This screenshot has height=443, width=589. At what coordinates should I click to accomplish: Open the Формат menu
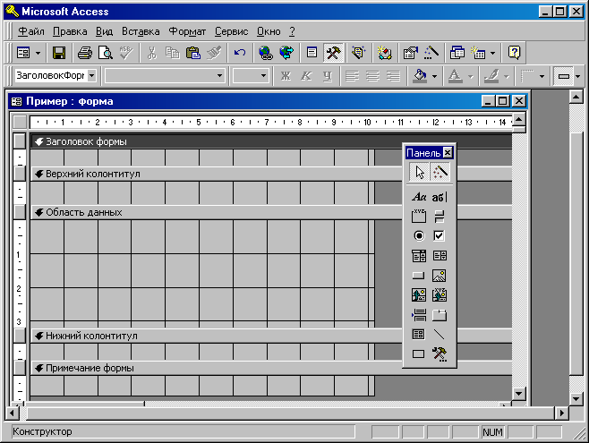[187, 31]
